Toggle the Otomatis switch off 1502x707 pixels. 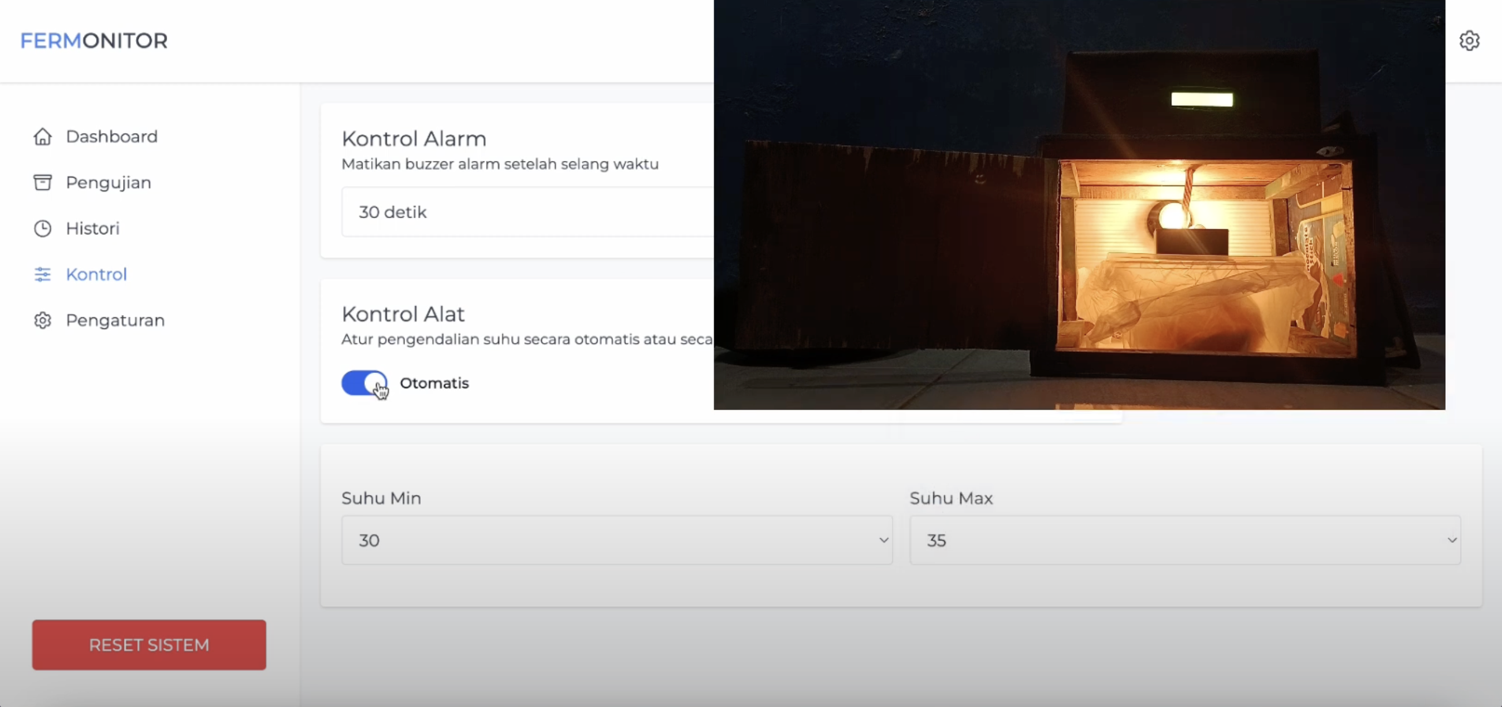point(364,383)
